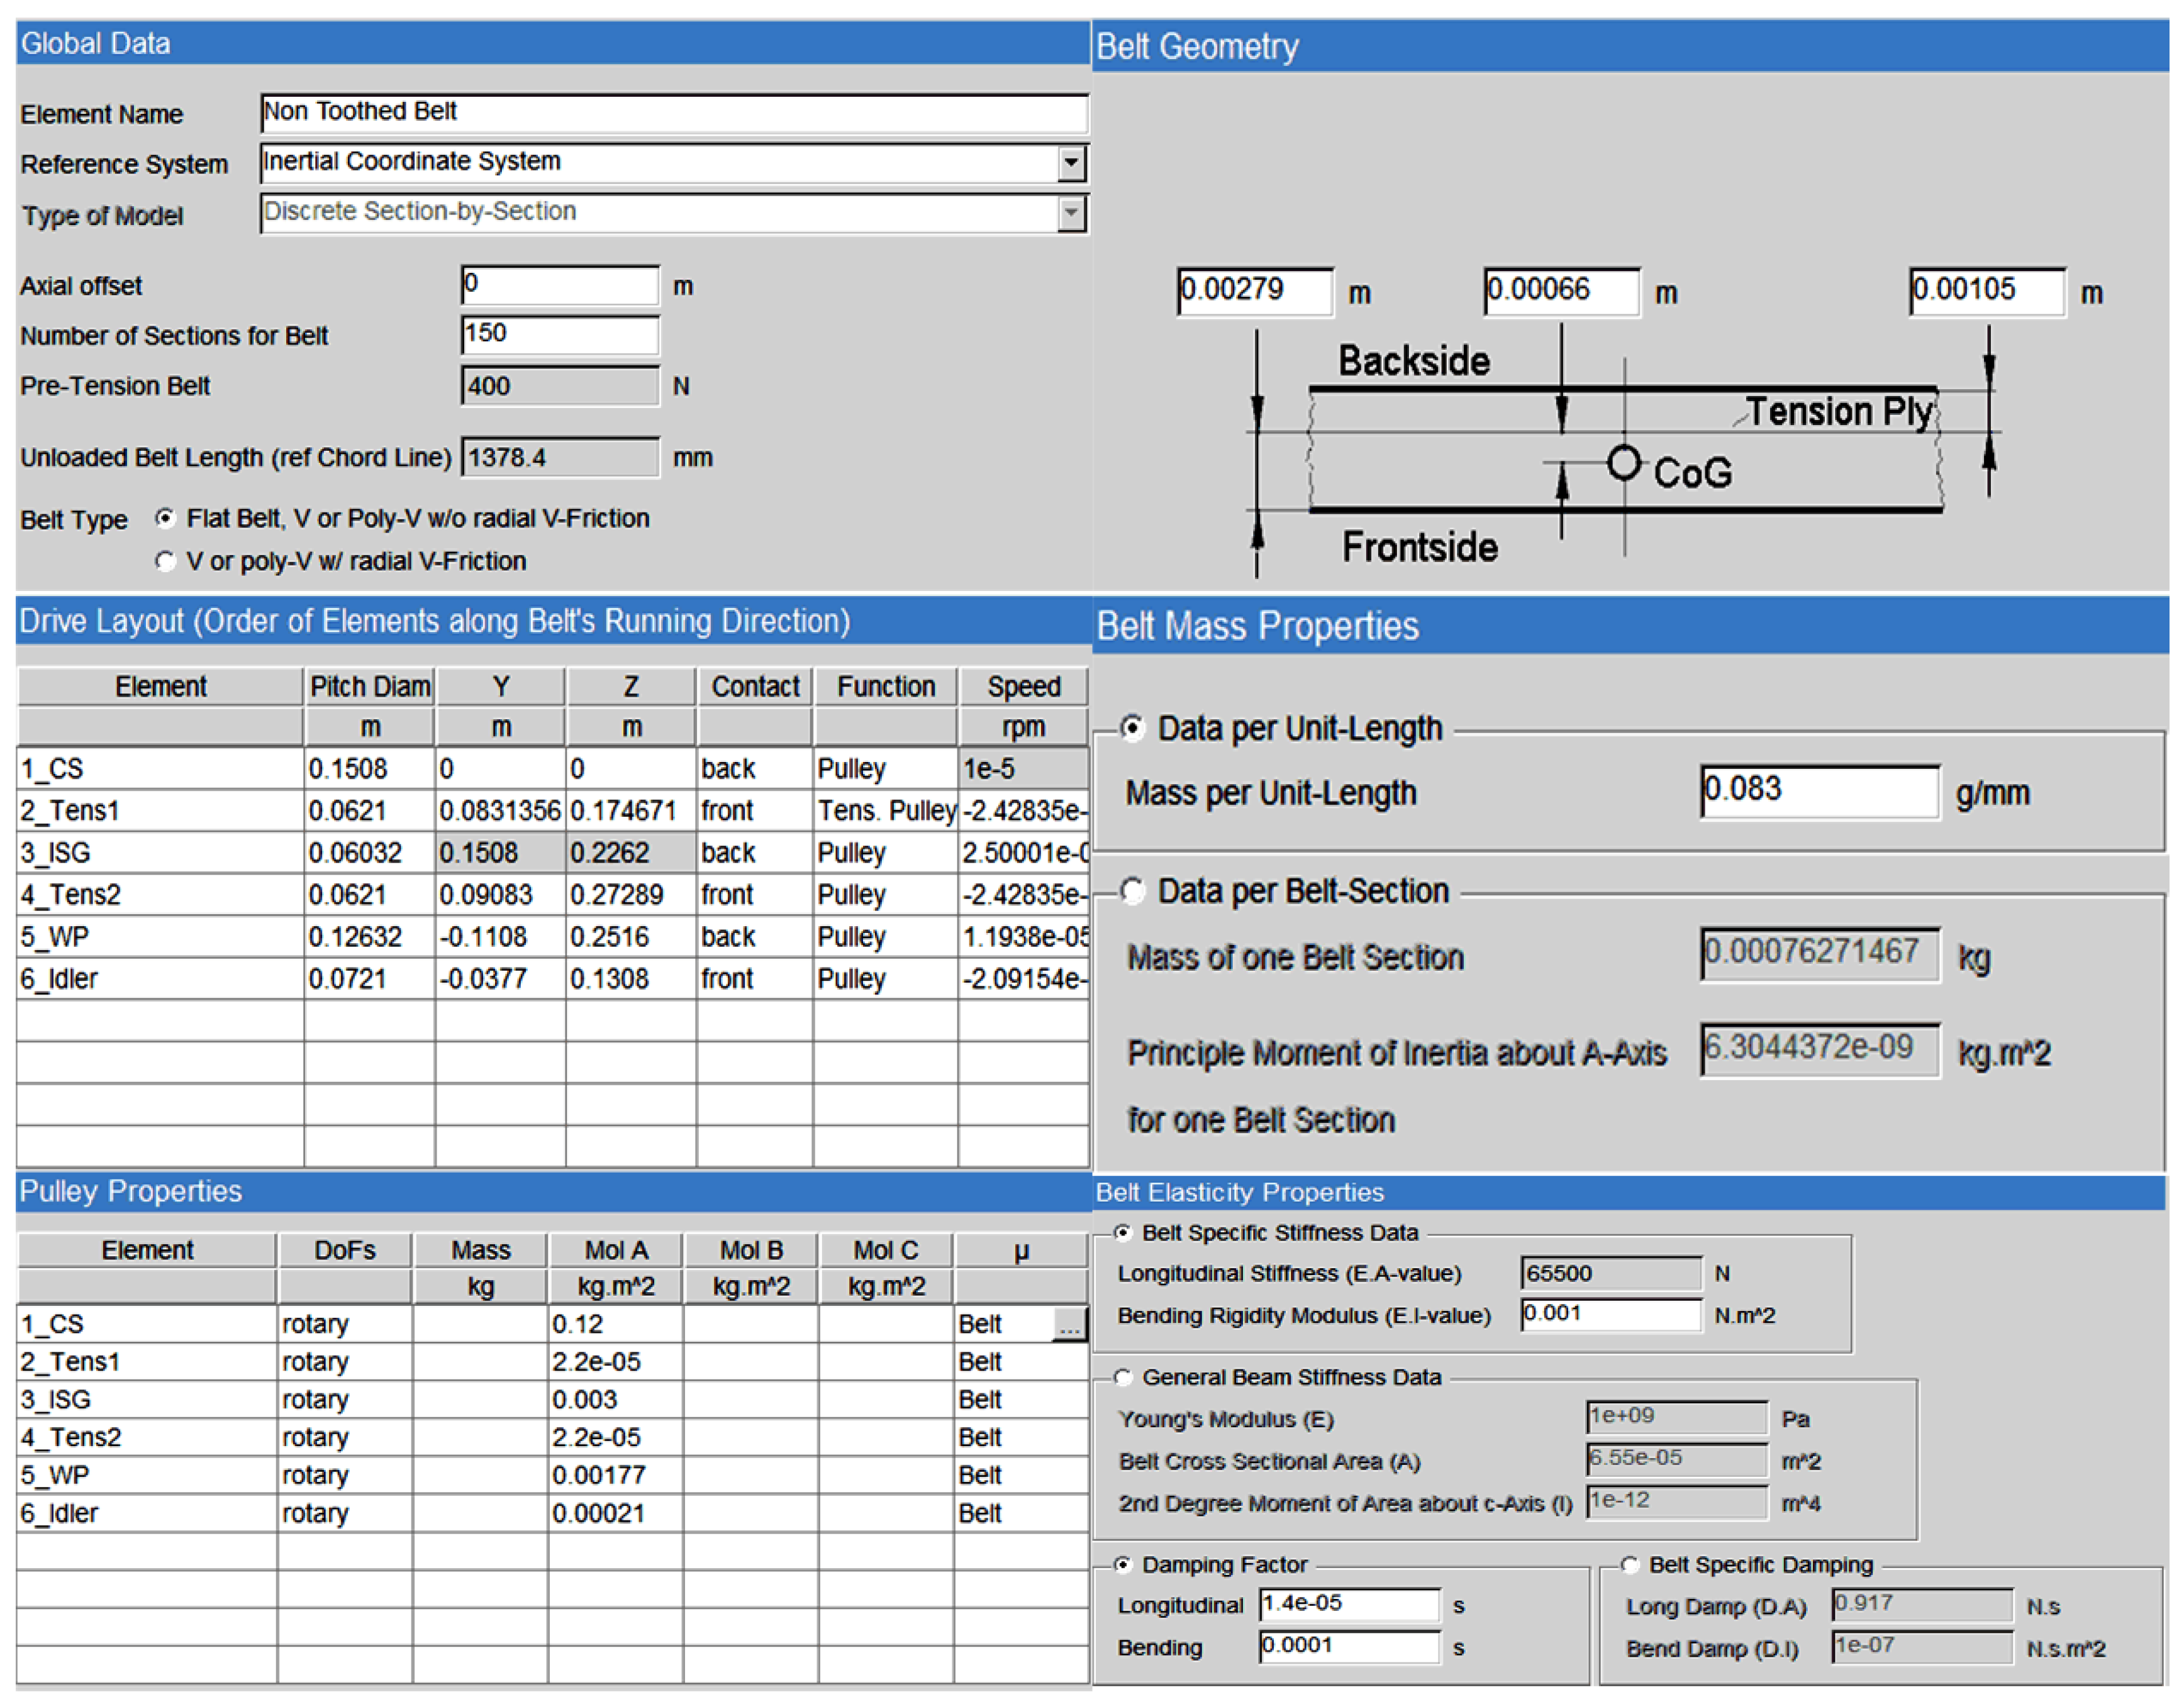The width and height of the screenshot is (2184, 1702).
Task: Enable General Beam Stiffness Data option
Action: (1123, 1377)
